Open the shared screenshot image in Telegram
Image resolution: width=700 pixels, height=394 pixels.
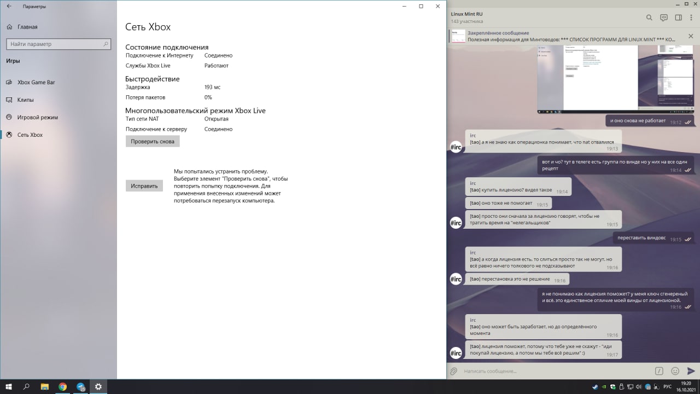tap(616, 79)
